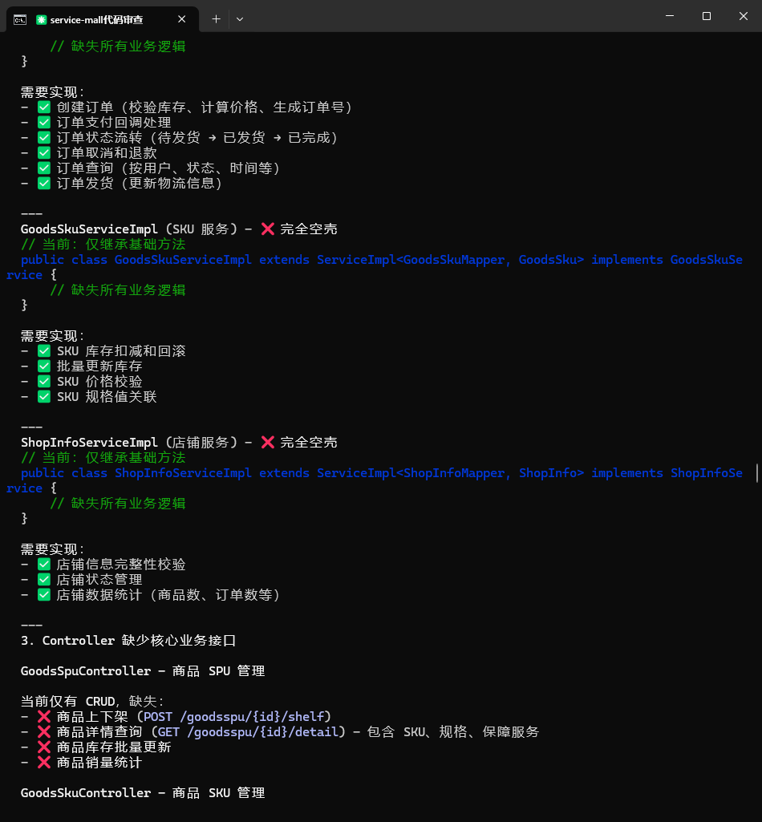762x822 pixels.
Task: Click the green checkmark beside SKU 库存扣减和回滚
Action: click(44, 351)
